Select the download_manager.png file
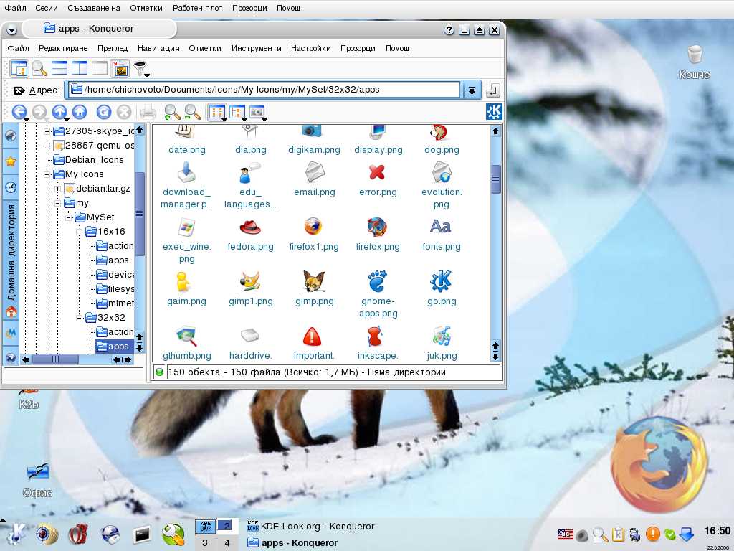The width and height of the screenshot is (734, 551). pyautogui.click(x=186, y=186)
